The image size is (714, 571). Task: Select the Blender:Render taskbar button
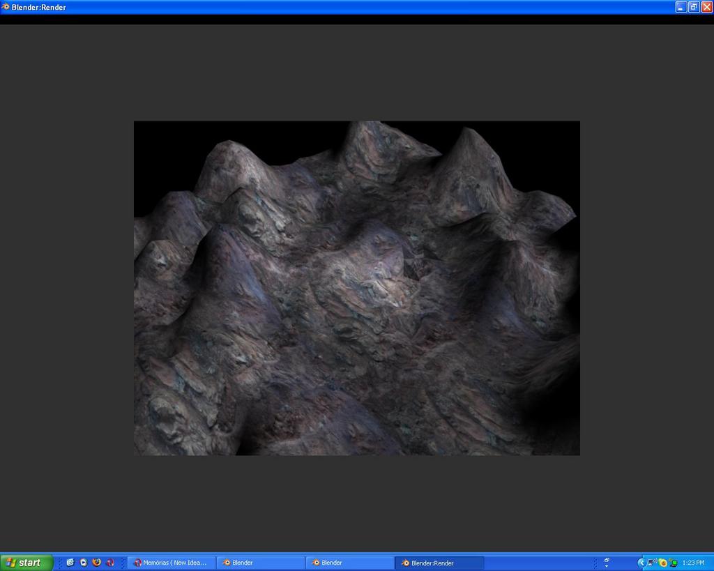(x=439, y=563)
